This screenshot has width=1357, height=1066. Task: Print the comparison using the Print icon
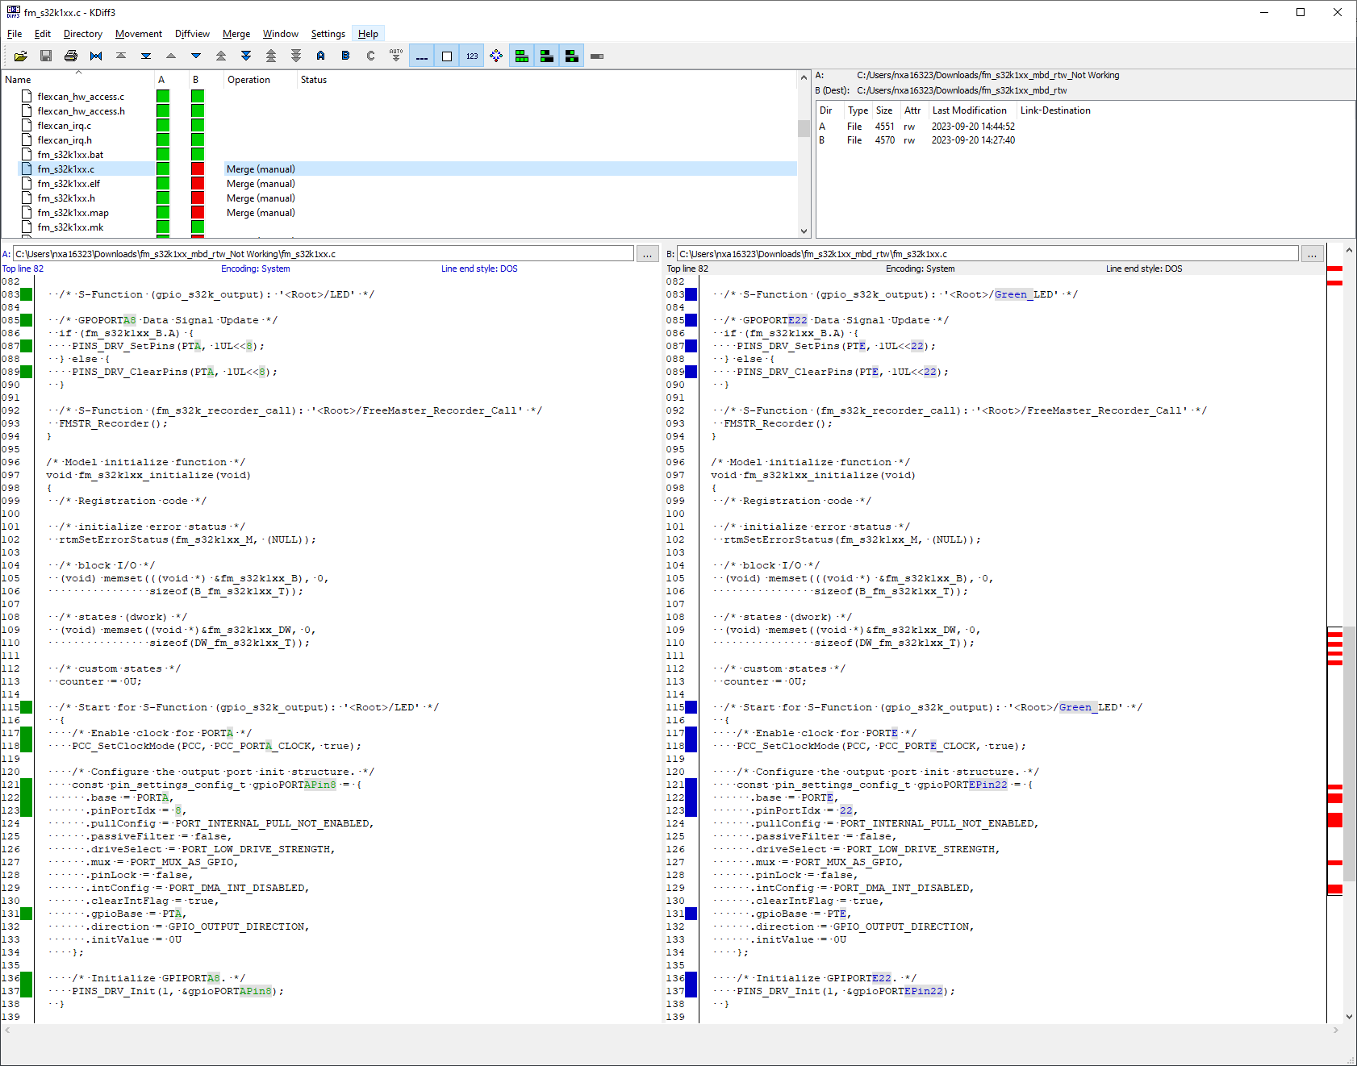[x=71, y=56]
